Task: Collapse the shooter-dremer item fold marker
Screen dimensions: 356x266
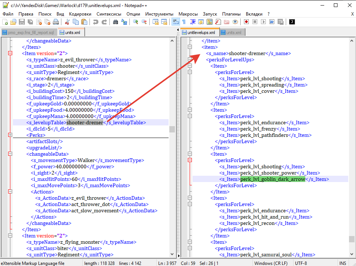Action: pos(190,47)
